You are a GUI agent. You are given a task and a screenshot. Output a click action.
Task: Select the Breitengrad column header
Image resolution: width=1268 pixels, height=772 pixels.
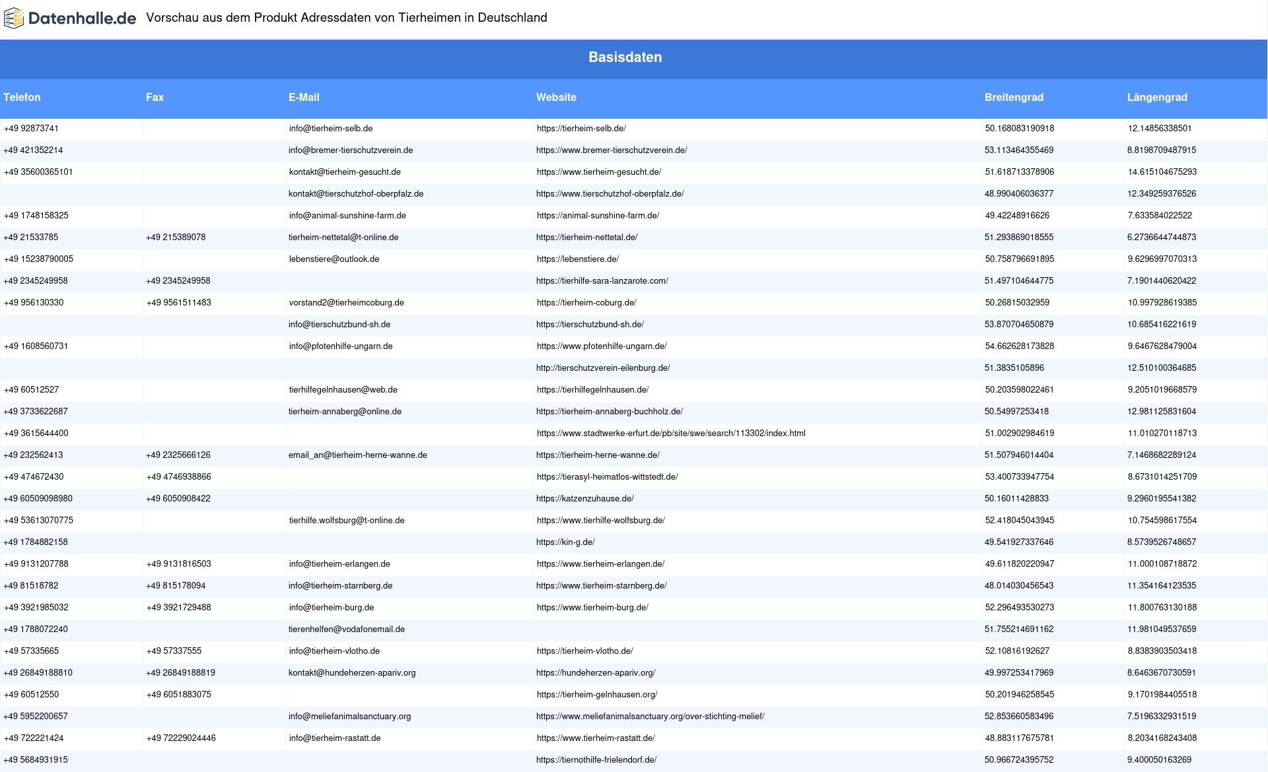[1014, 97]
